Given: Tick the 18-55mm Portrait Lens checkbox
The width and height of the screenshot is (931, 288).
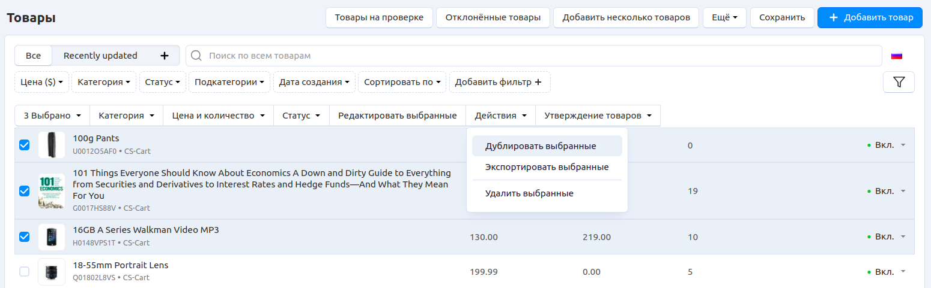Looking at the screenshot, I should tap(25, 272).
